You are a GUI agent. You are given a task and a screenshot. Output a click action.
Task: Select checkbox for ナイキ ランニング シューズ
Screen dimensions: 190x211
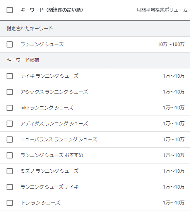(x=10, y=76)
